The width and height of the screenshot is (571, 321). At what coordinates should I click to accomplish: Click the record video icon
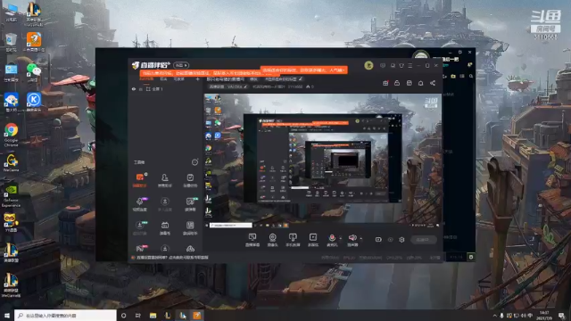(378, 240)
